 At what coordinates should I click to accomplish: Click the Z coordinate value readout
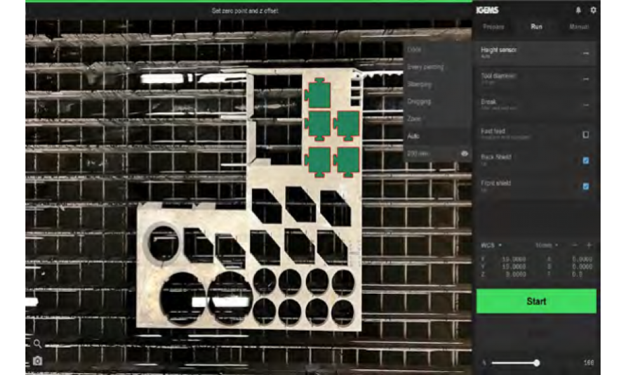coord(516,275)
